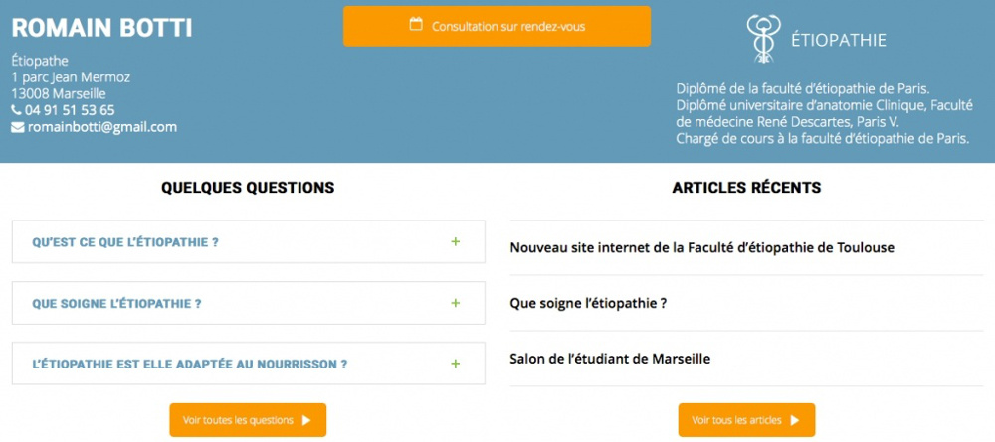Expand the nourrisson question plus icon

(456, 364)
